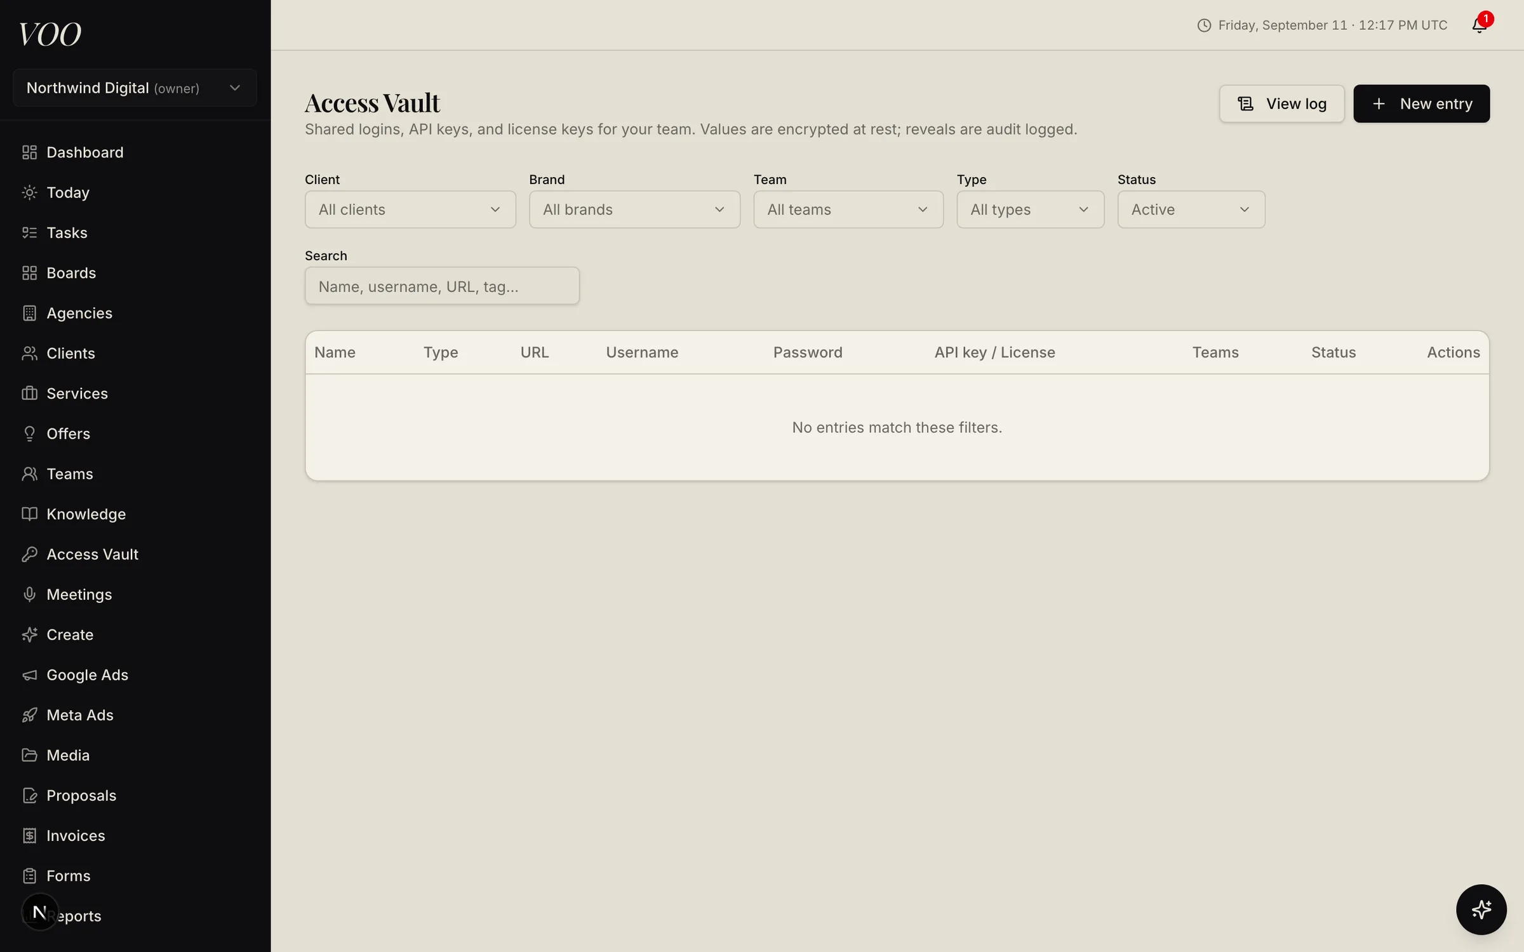Screen dimensions: 1524x952
Task: Click the New entry button
Action: (1421, 103)
